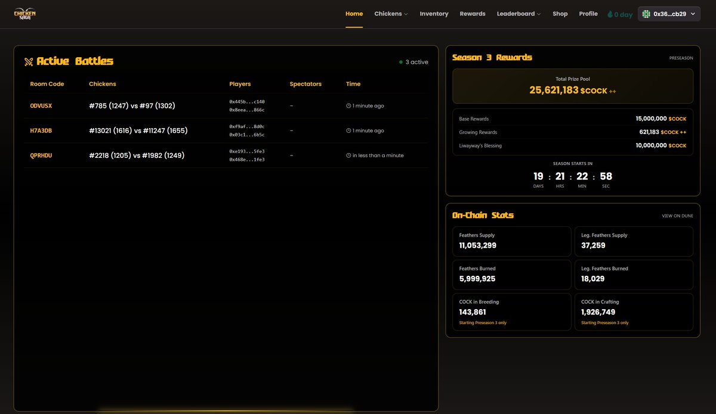716x414 pixels.
Task: Expand the Leaderboard dropdown menu
Action: tap(519, 14)
